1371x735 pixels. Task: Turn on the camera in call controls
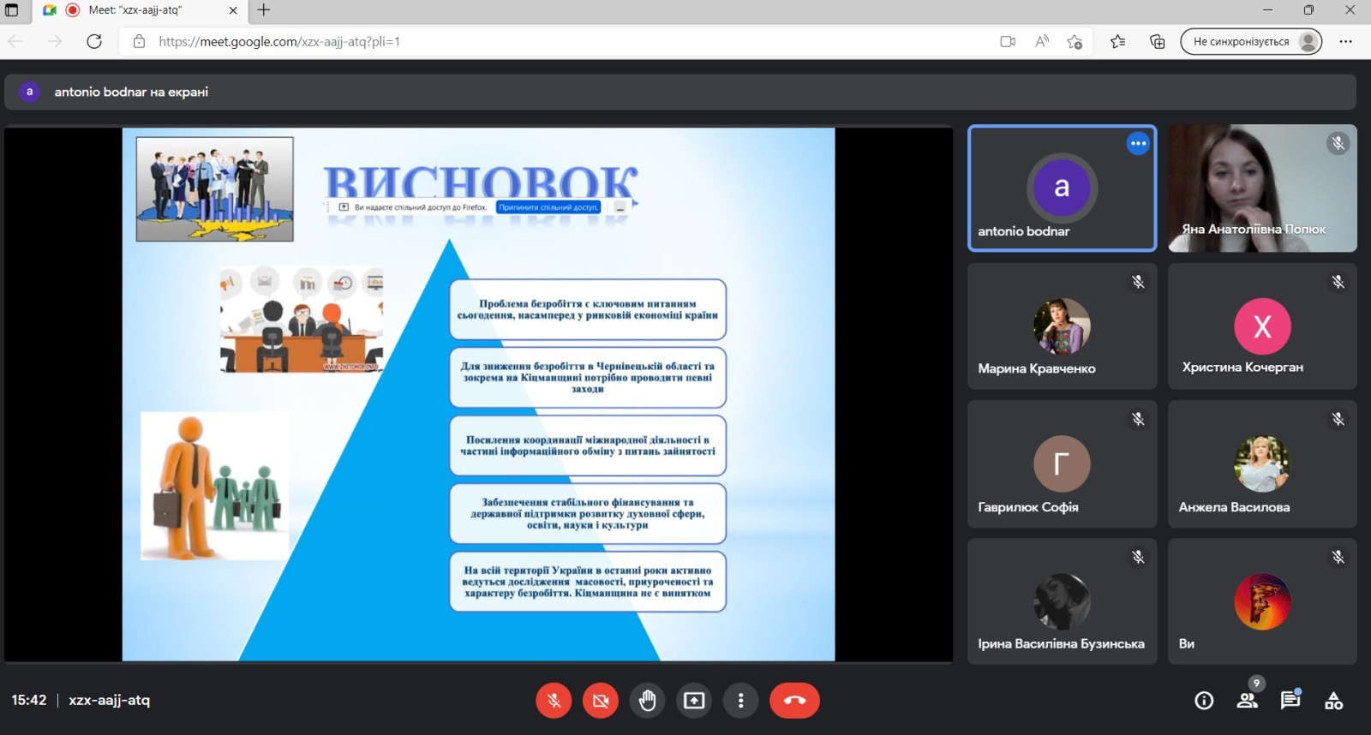tap(601, 701)
